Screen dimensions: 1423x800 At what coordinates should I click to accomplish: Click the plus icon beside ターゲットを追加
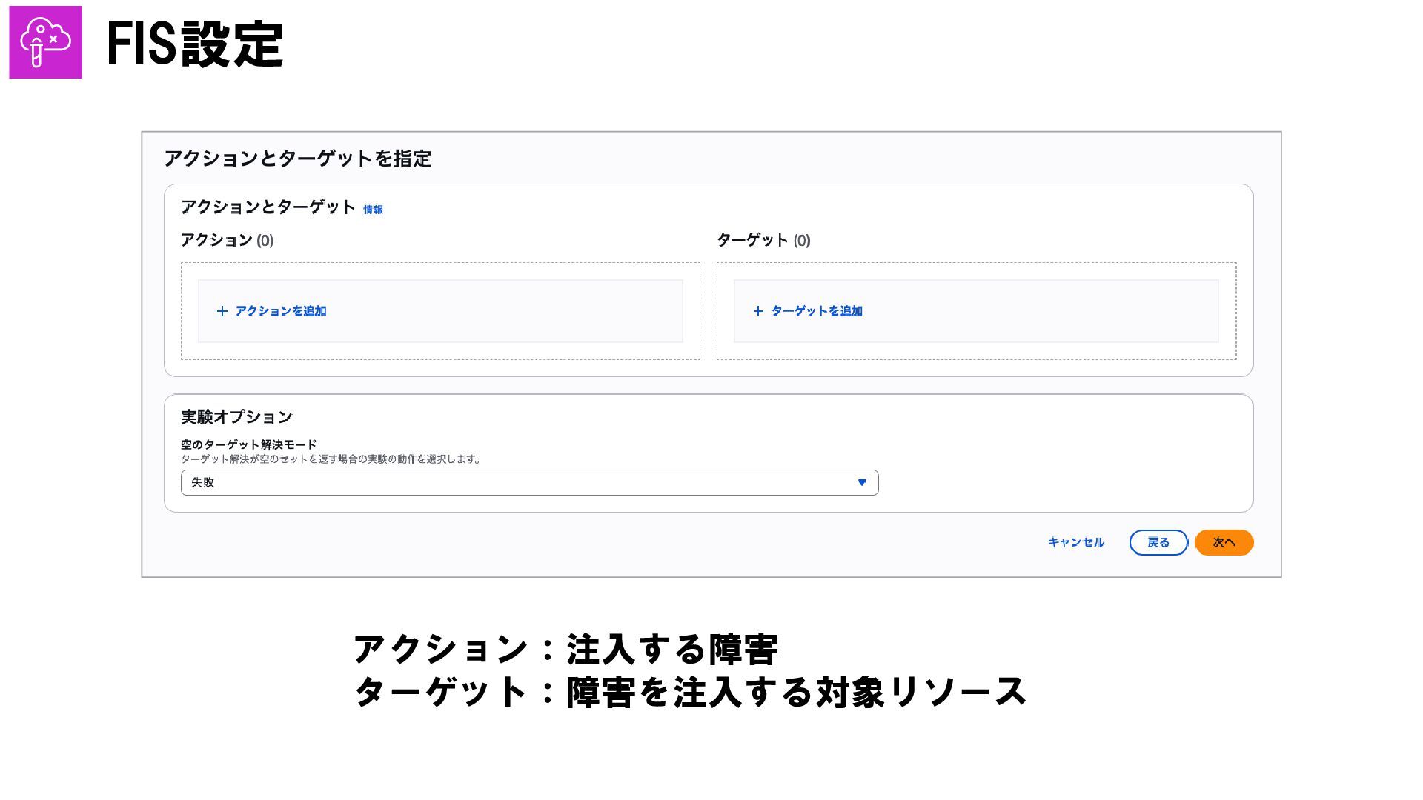coord(758,311)
